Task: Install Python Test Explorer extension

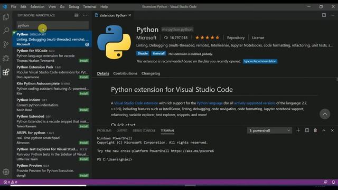Action: (84, 159)
